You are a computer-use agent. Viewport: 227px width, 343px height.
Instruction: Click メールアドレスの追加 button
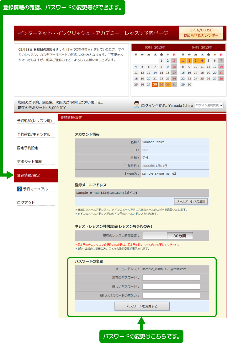click(x=191, y=201)
